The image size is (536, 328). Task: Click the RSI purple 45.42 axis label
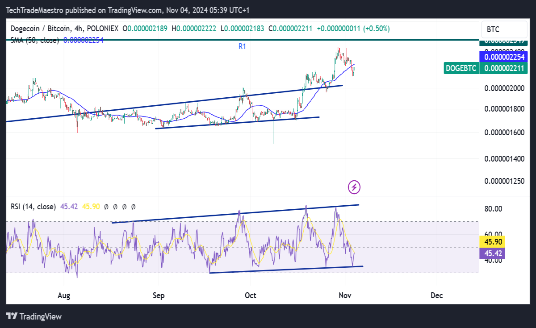[x=491, y=253]
